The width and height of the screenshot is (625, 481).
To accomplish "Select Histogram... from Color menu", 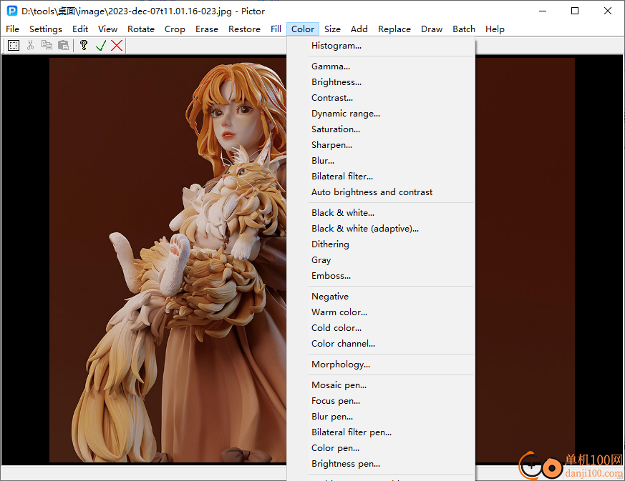I will click(381, 46).
